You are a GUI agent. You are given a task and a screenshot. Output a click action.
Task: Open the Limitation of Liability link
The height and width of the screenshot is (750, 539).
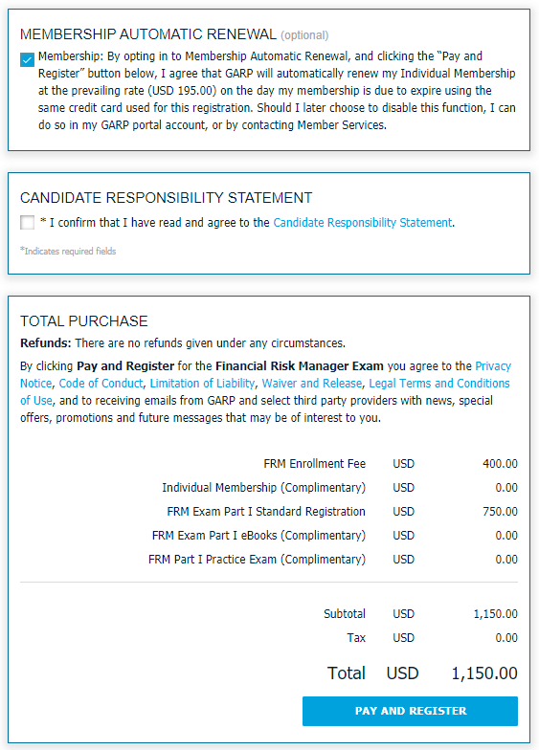point(202,383)
